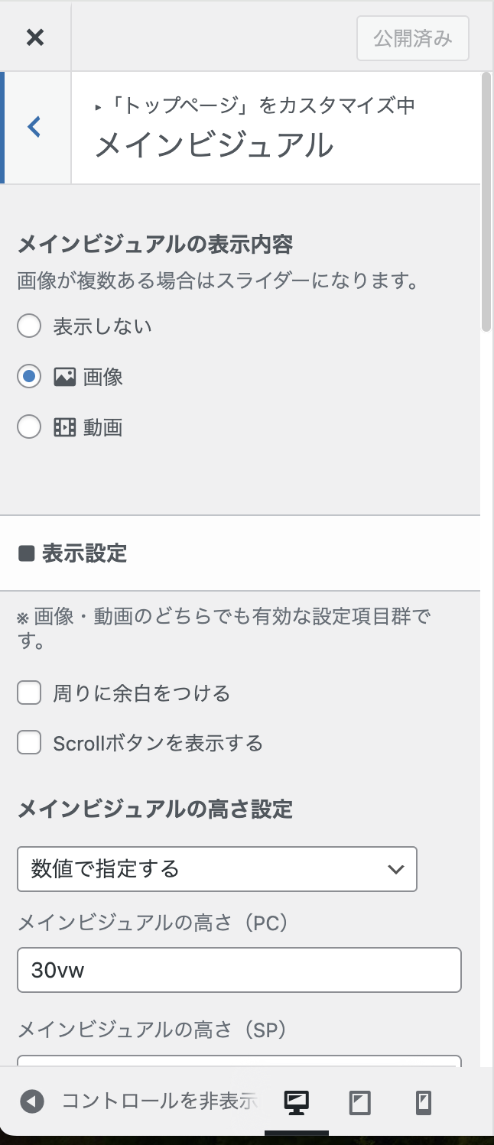Click the film icon beside 動画

[64, 427]
